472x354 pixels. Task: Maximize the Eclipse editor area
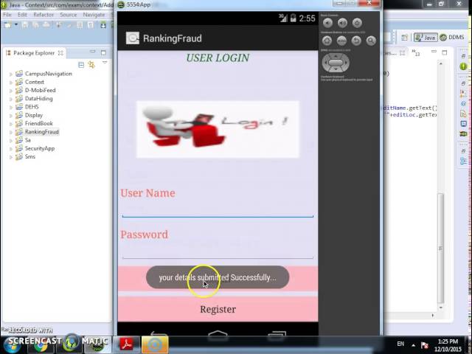pos(445,52)
